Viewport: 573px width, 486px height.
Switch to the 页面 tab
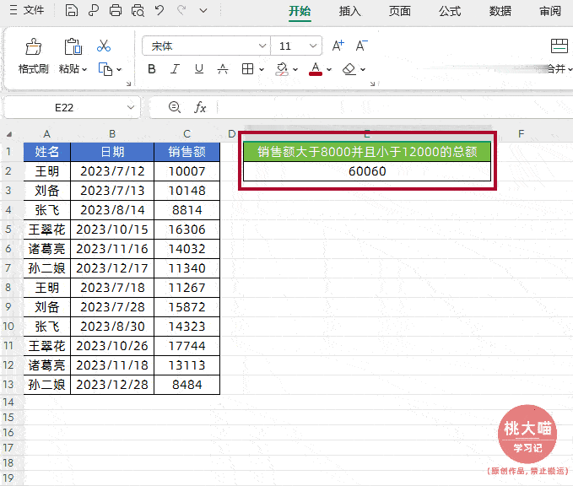[400, 11]
